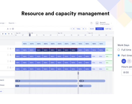Toggle the M workday circle
The width and height of the screenshot is (132, 104).
tap(124, 61)
